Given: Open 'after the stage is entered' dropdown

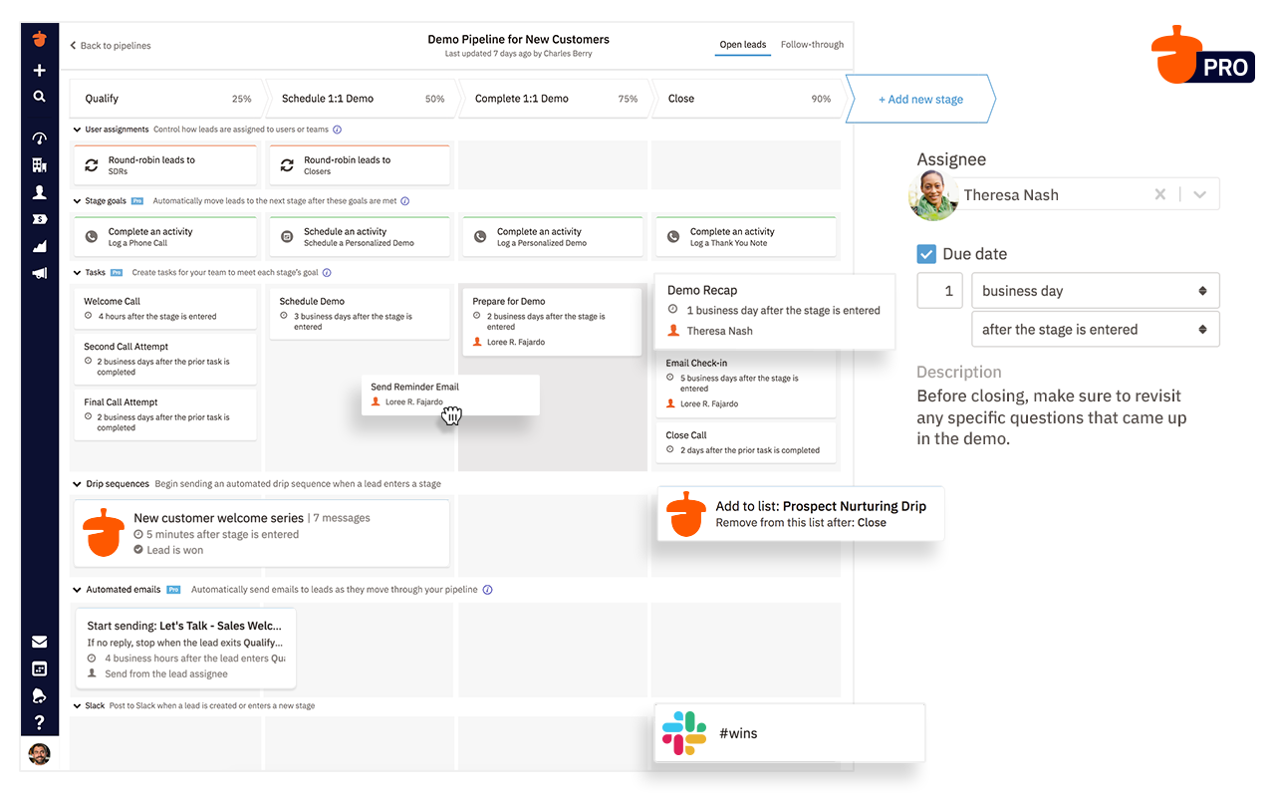Looking at the screenshot, I should pyautogui.click(x=1096, y=330).
